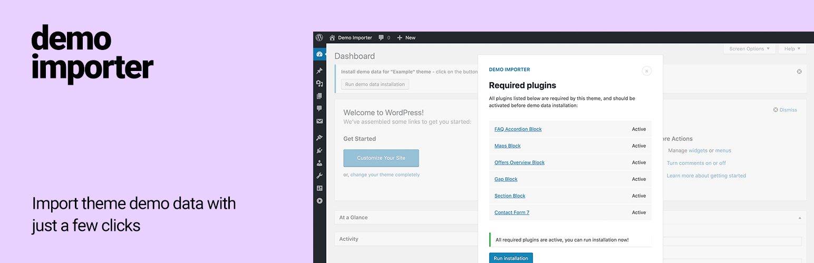Click the comment count 0
The width and height of the screenshot is (814, 263).
pyautogui.click(x=389, y=38)
